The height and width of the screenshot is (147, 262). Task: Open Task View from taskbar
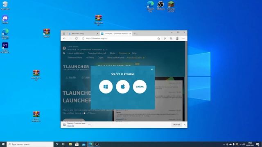[x=63, y=144]
